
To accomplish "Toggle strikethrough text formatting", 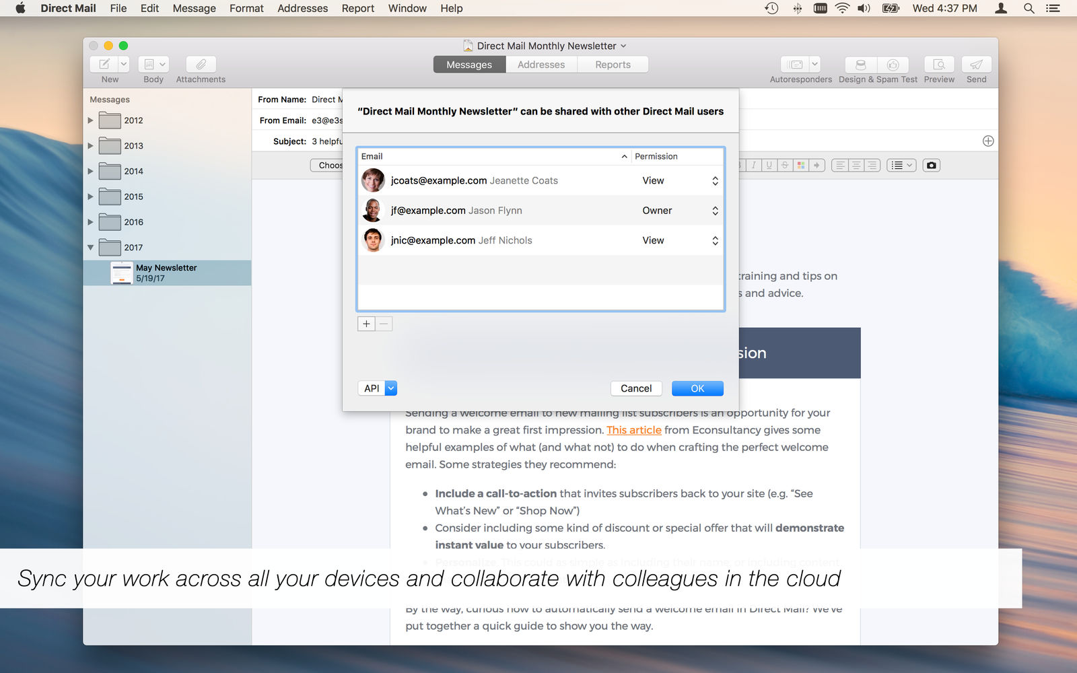I will point(785,165).
